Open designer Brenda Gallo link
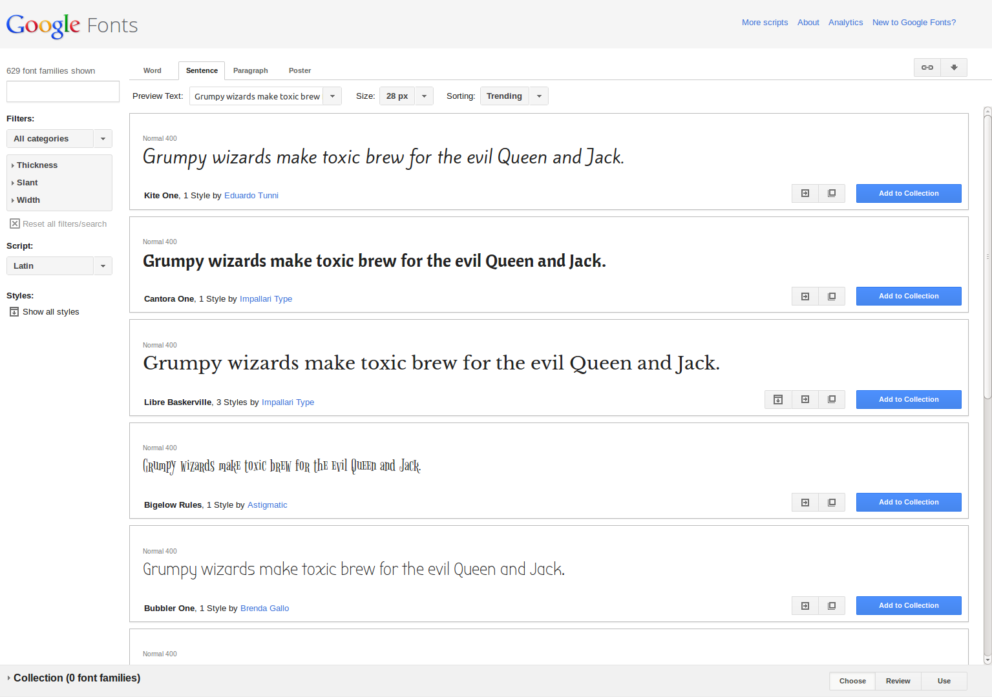Viewport: 992px width, 697px height. [x=264, y=609]
